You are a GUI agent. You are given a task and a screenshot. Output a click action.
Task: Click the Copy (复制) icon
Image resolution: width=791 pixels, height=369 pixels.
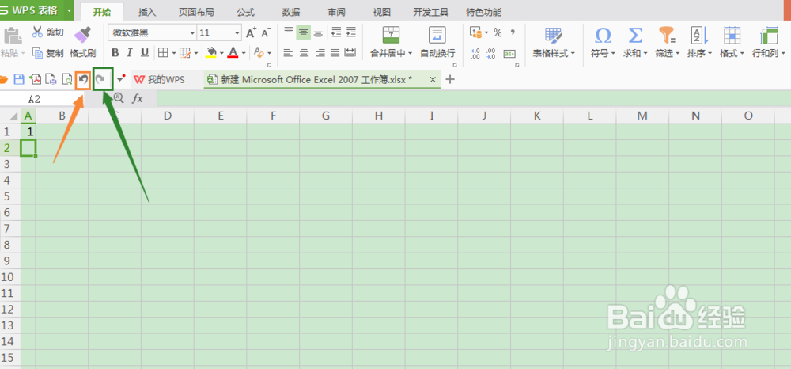37,52
